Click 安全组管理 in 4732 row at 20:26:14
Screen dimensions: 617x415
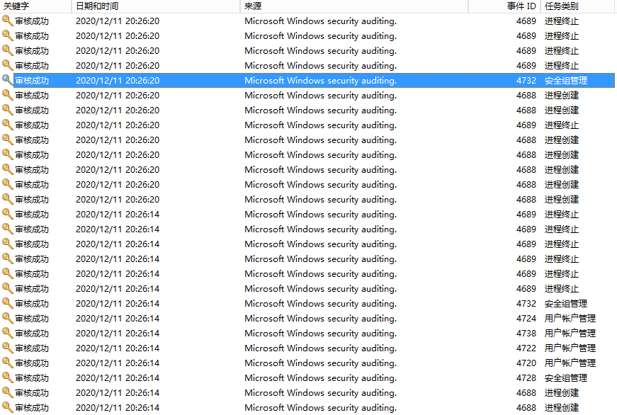point(566,304)
